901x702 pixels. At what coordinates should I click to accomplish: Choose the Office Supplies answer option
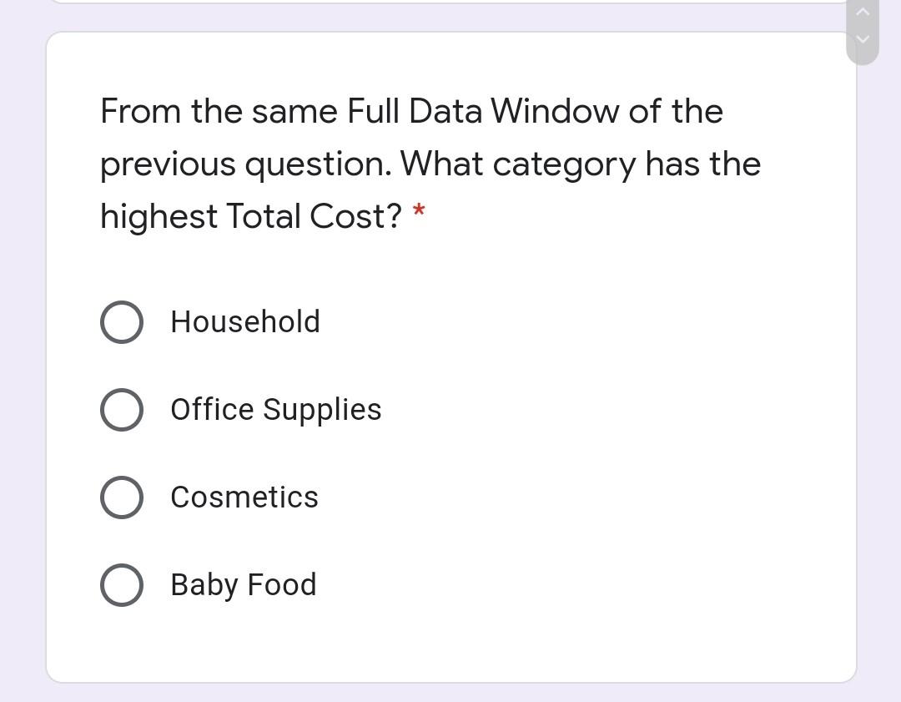pos(122,410)
